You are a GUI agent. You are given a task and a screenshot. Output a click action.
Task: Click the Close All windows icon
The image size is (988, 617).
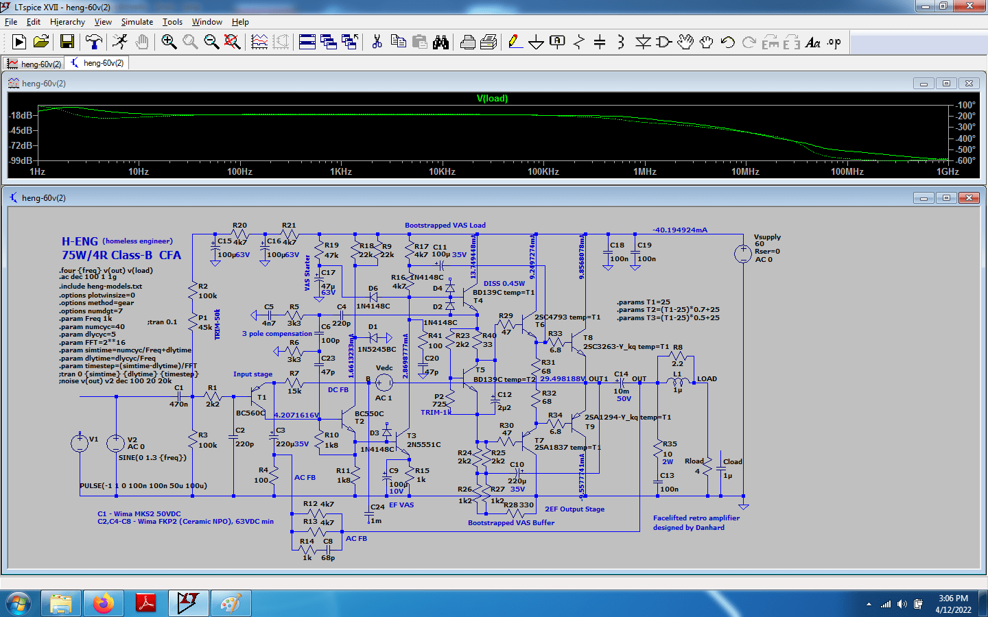click(350, 43)
